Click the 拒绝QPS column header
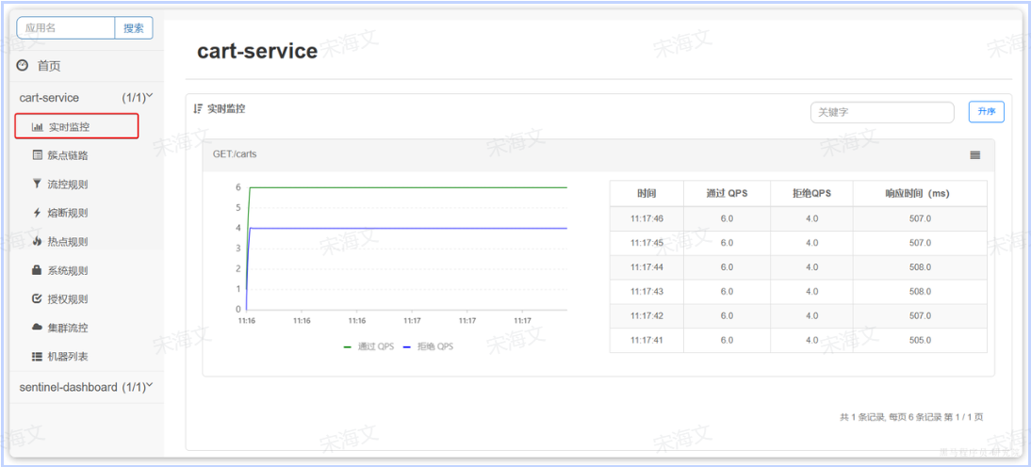The width and height of the screenshot is (1031, 467). click(811, 194)
